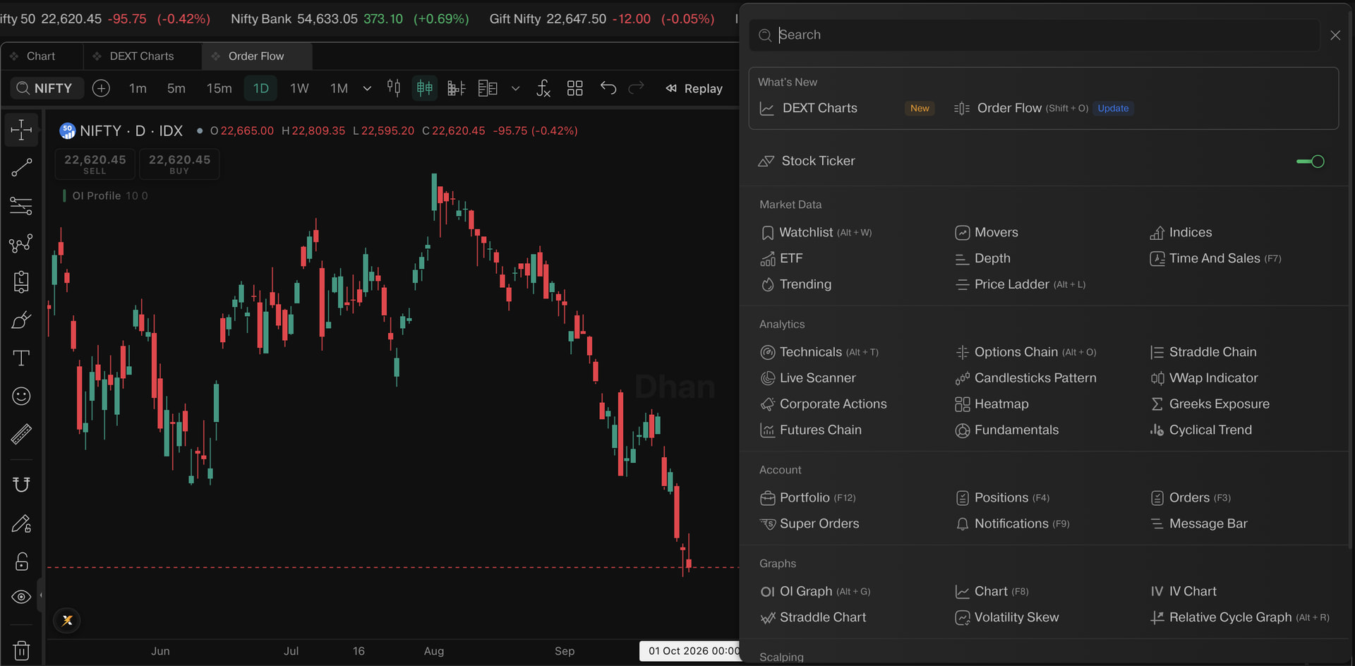Click the add symbol plus icon
Screen dimensions: 1355x666
(101, 88)
